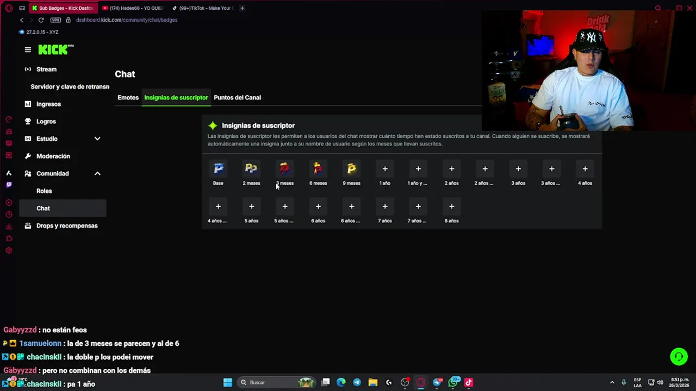This screenshot has height=391, width=696.
Task: Open the 2 meses badge
Action: 251,169
